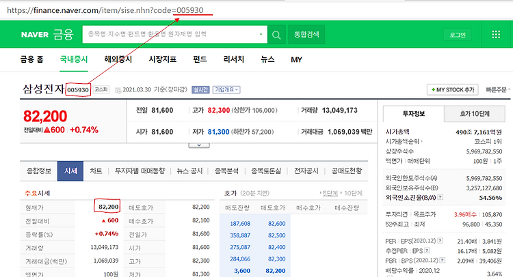Open the MY menu
The height and width of the screenshot is (277, 513).
(x=296, y=60)
